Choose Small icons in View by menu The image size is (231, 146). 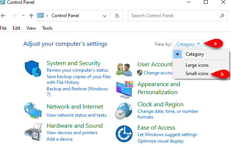[x=197, y=74]
